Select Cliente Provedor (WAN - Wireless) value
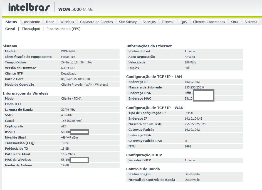Screen dimensions: 262x190 click(x=85, y=85)
